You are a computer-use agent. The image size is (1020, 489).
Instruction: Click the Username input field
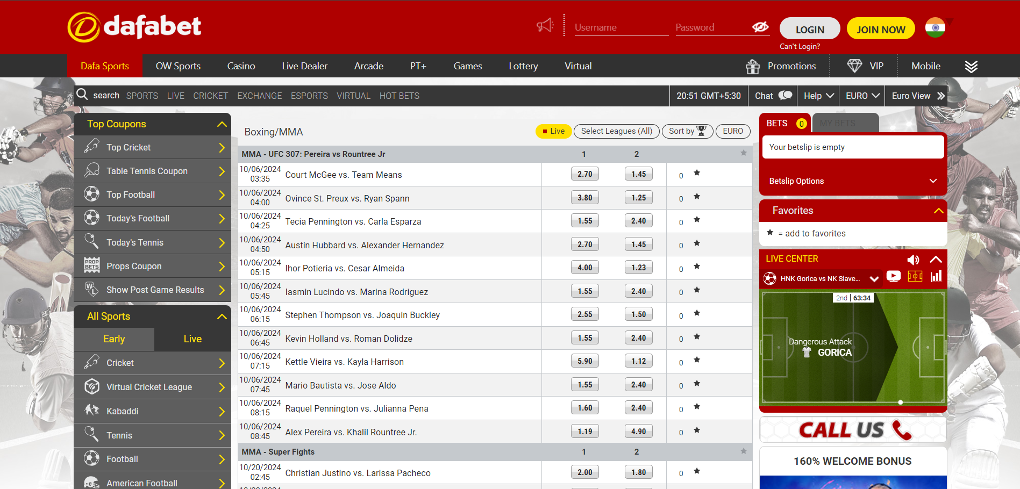click(622, 27)
